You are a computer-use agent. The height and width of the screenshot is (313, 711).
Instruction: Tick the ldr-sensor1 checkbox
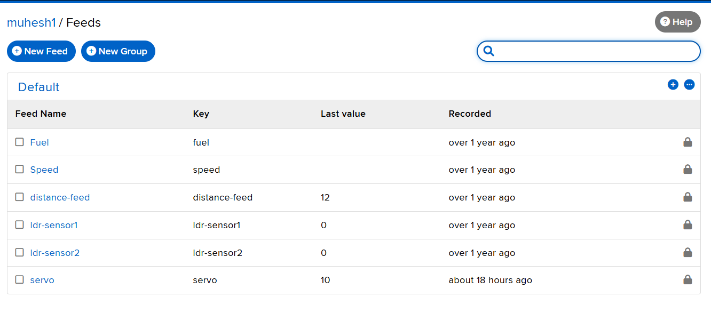(20, 225)
